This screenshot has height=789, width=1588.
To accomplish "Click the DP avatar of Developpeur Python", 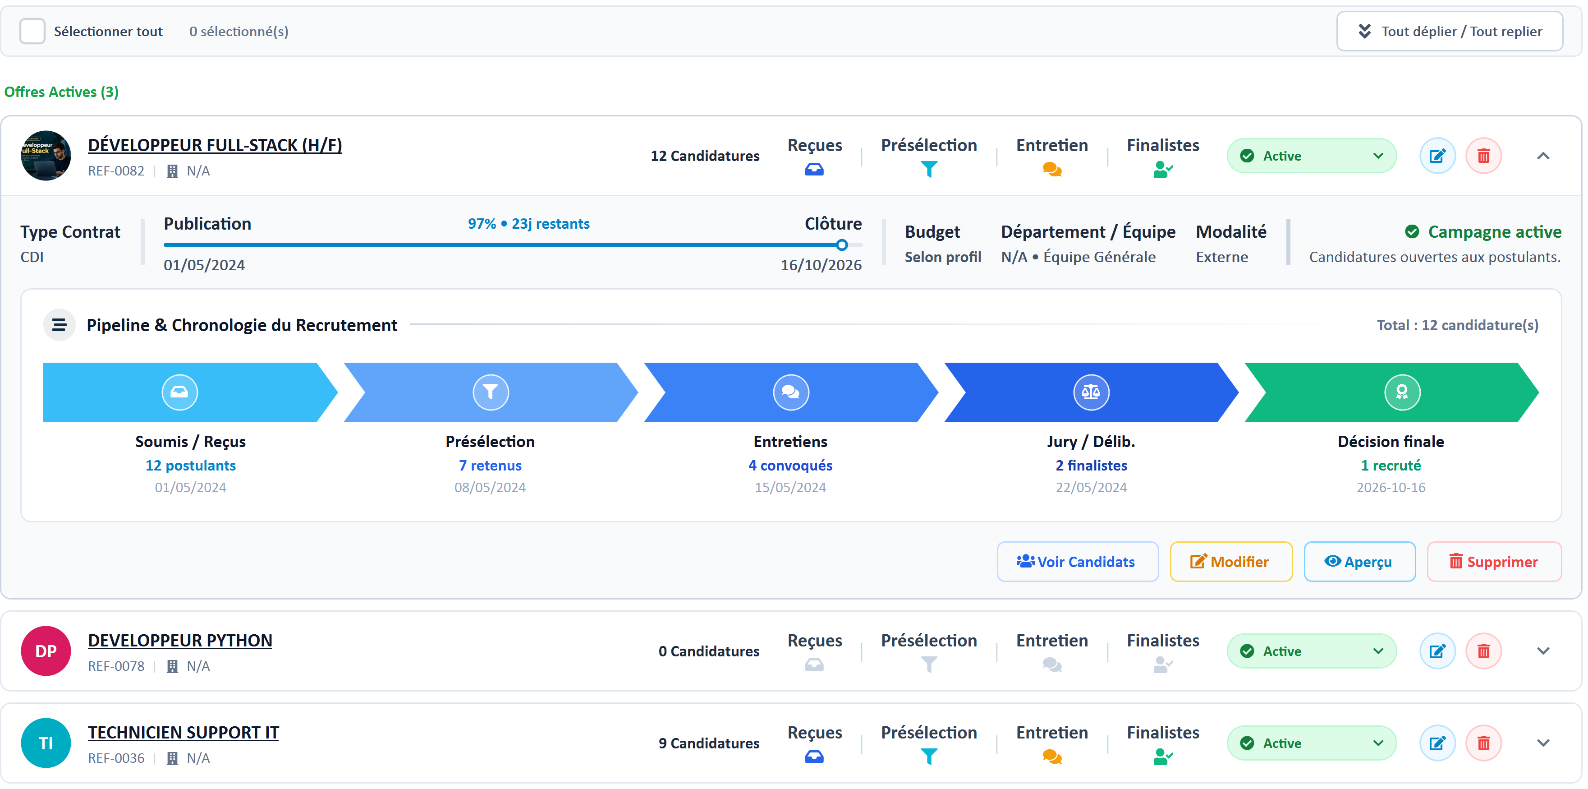I will (46, 651).
